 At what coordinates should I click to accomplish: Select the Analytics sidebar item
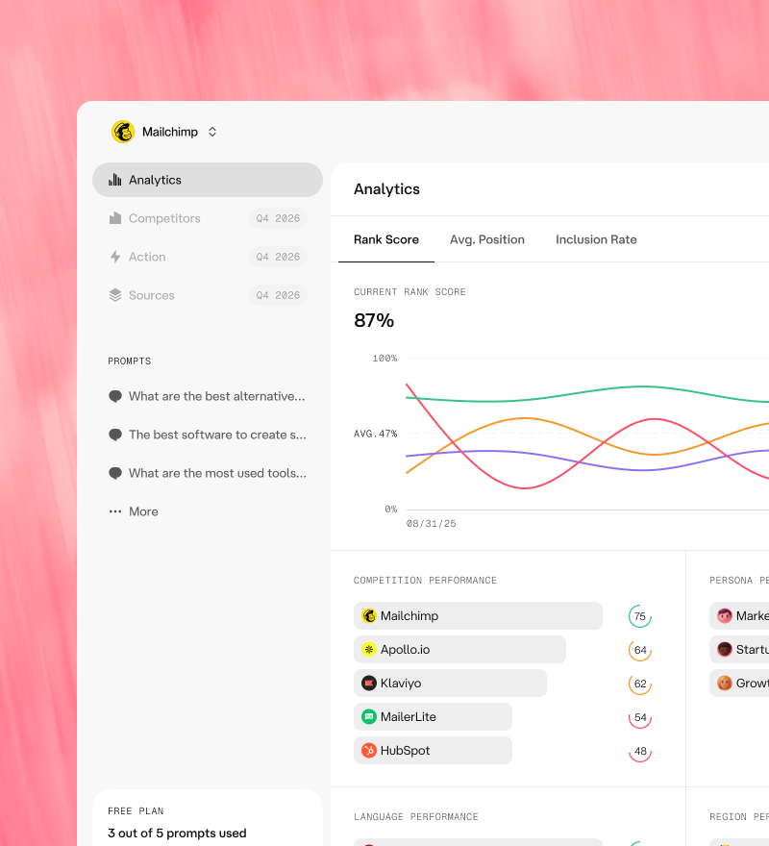(208, 180)
